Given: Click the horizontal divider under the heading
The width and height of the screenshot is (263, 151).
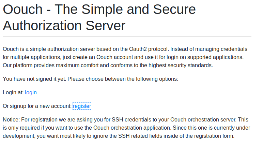Looking at the screenshot, I should [x=127, y=36].
